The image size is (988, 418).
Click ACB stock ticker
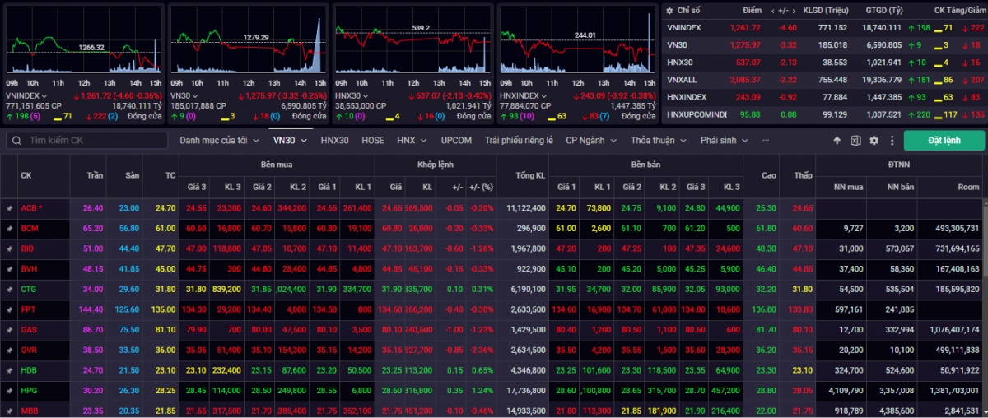coord(30,209)
